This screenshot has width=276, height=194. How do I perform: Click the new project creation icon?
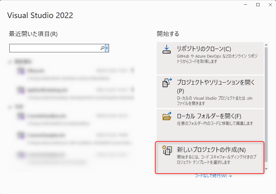point(167,150)
